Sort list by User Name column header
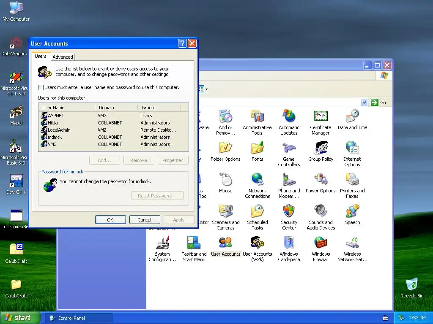433x324 pixels. point(67,108)
